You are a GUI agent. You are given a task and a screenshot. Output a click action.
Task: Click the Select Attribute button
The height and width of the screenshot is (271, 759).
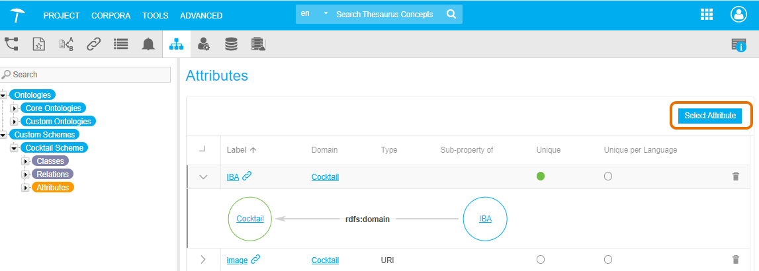(710, 116)
